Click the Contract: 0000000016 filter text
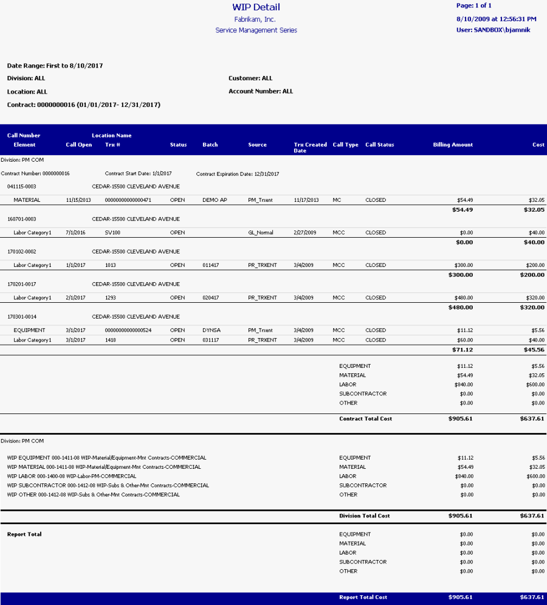 (x=81, y=104)
